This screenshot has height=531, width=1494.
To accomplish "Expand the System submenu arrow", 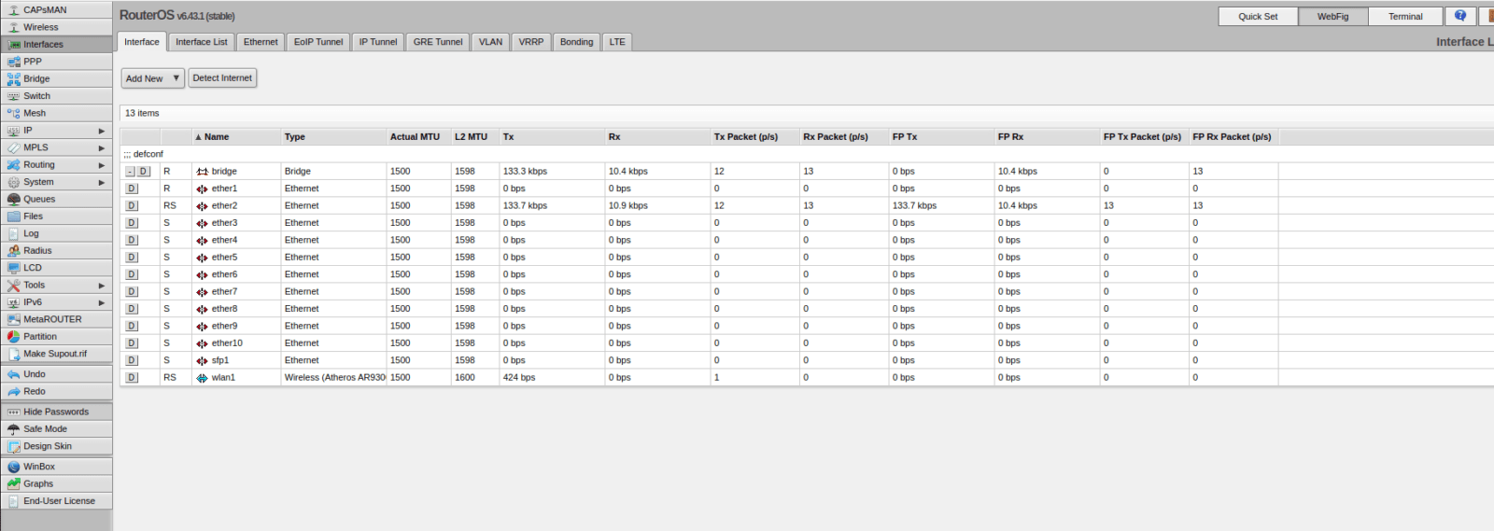I will pyautogui.click(x=102, y=182).
